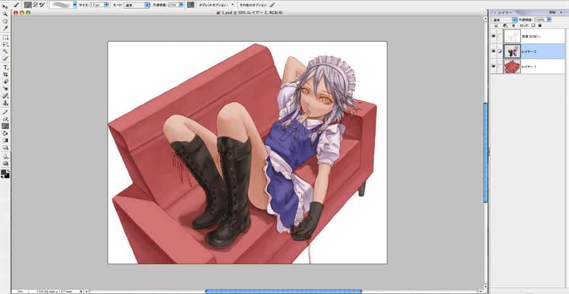Select the Selection Brush tool
The height and width of the screenshot is (294, 569).
click(x=5, y=58)
